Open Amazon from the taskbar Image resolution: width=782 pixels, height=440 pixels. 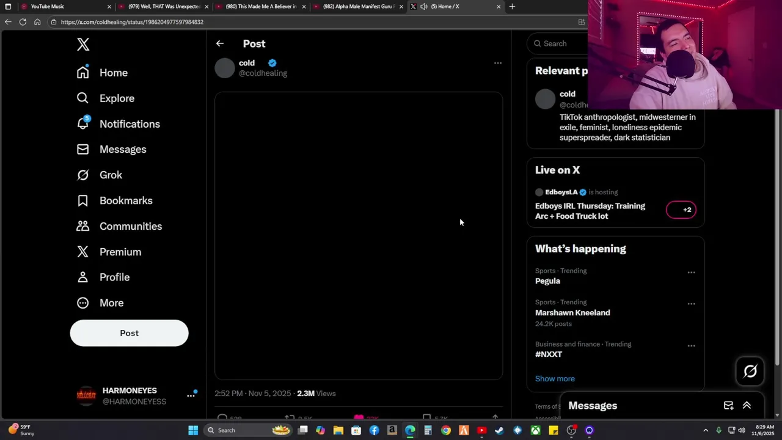coord(392,430)
